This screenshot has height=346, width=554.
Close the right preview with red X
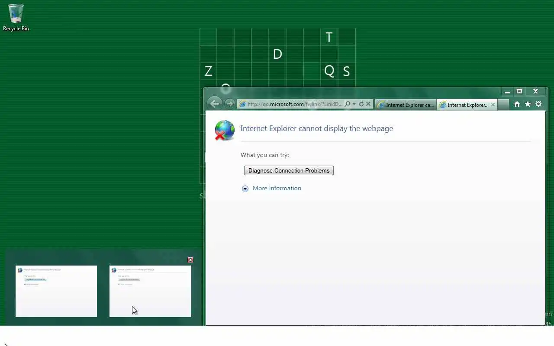tap(190, 260)
